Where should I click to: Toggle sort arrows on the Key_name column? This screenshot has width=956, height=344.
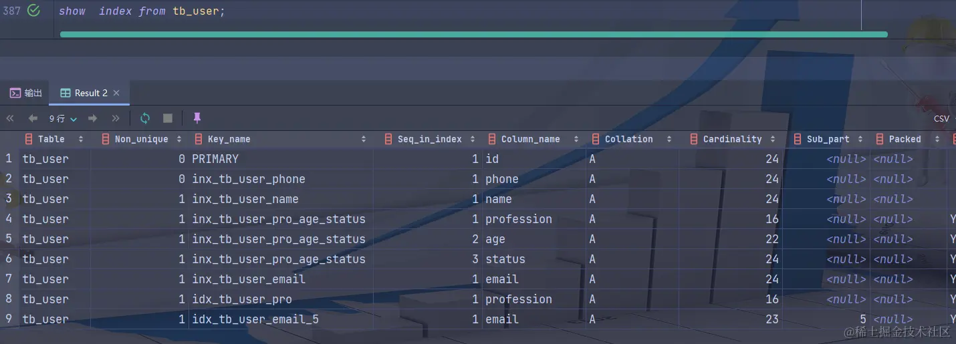pos(364,139)
